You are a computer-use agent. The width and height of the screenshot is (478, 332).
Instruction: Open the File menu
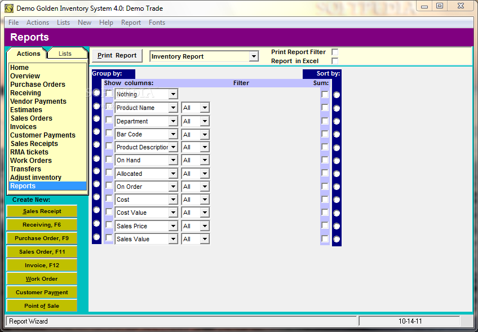coord(14,22)
